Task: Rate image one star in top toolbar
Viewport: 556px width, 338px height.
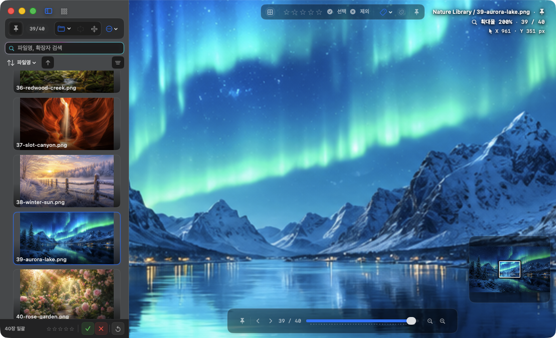Action: 287,12
